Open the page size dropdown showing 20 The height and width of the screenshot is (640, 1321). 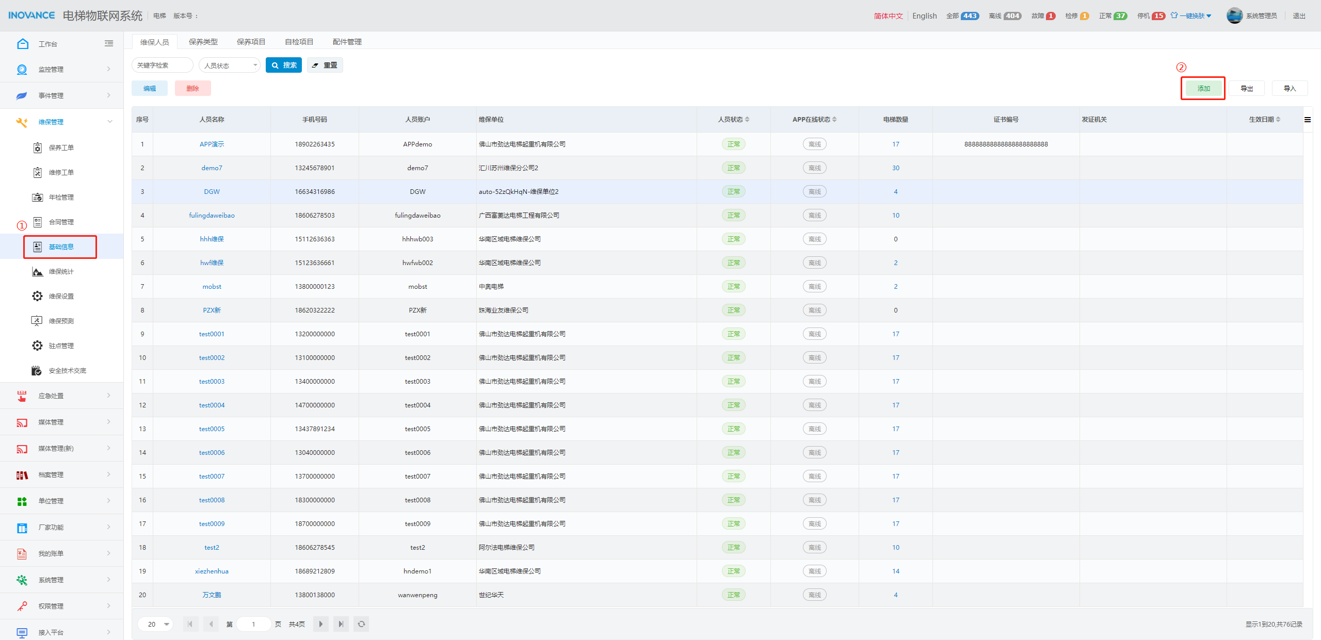(x=155, y=624)
